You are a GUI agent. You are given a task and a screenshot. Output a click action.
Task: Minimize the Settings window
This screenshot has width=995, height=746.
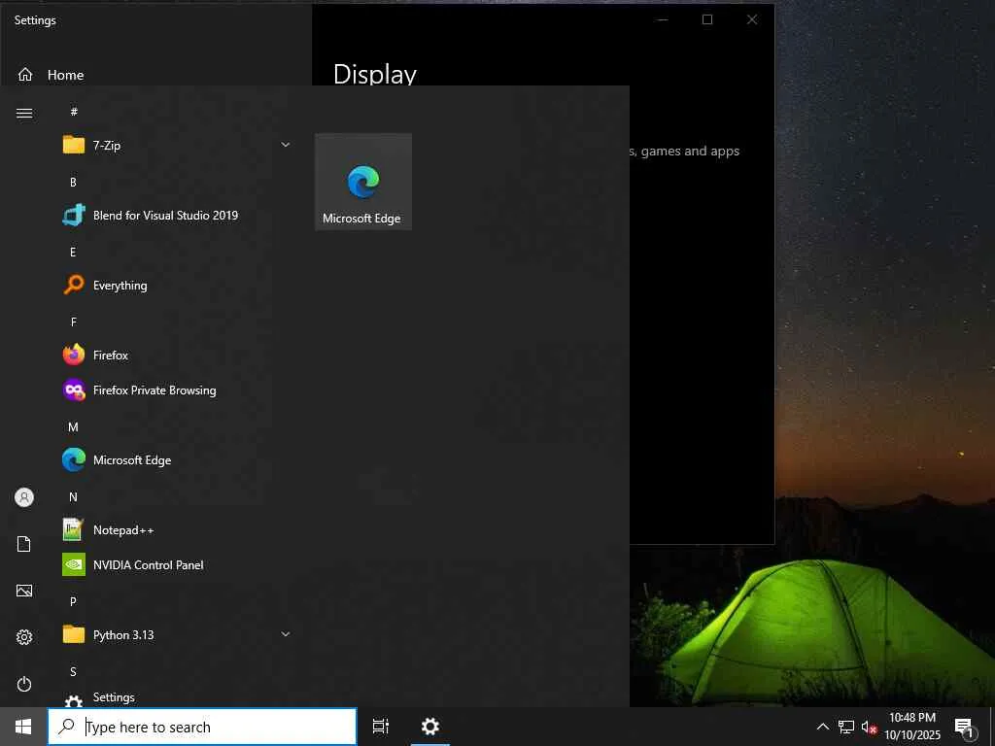[x=663, y=19]
